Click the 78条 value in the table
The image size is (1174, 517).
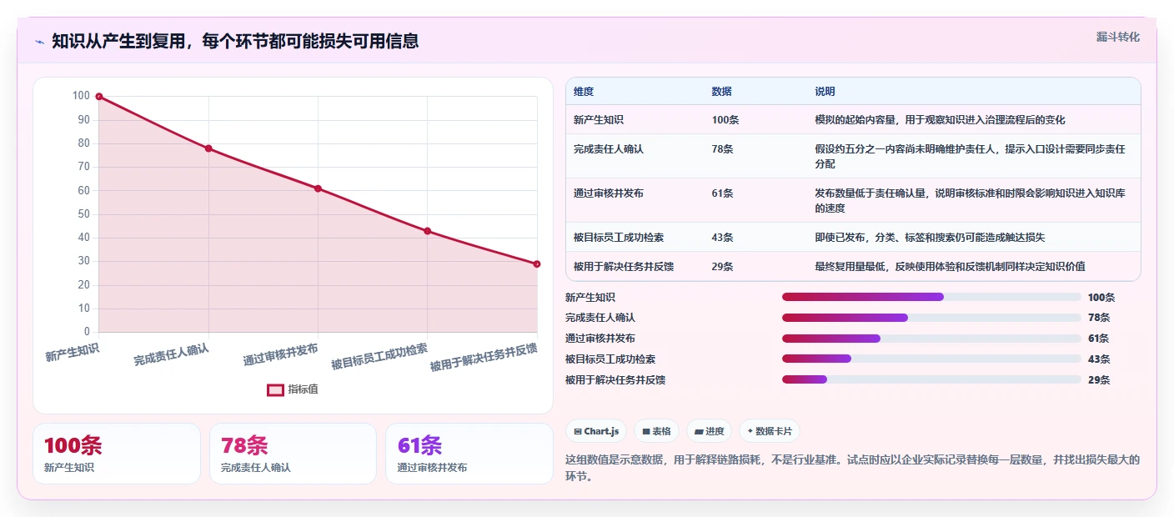723,149
